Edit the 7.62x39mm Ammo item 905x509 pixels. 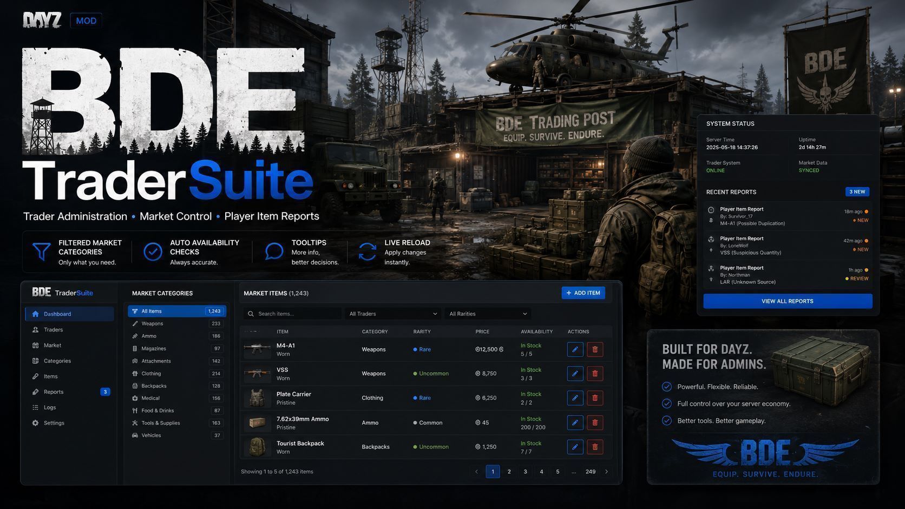pyautogui.click(x=575, y=422)
